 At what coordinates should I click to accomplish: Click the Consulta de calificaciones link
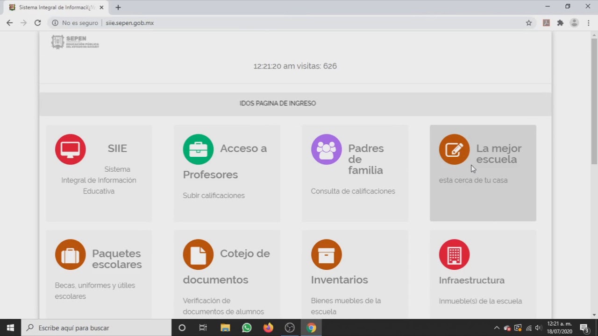353,191
